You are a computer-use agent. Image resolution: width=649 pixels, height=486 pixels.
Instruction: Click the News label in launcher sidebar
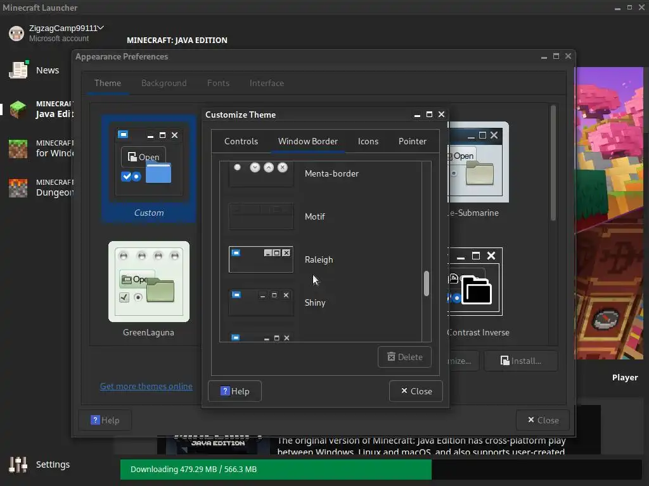coord(48,70)
